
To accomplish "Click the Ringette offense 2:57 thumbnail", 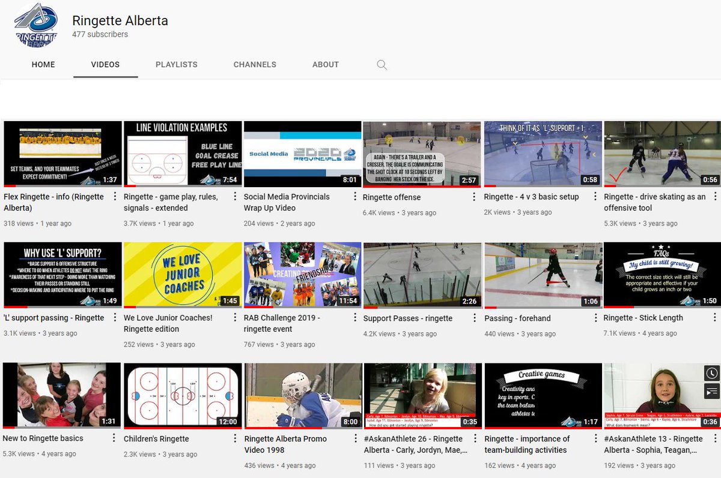I will click(x=422, y=154).
